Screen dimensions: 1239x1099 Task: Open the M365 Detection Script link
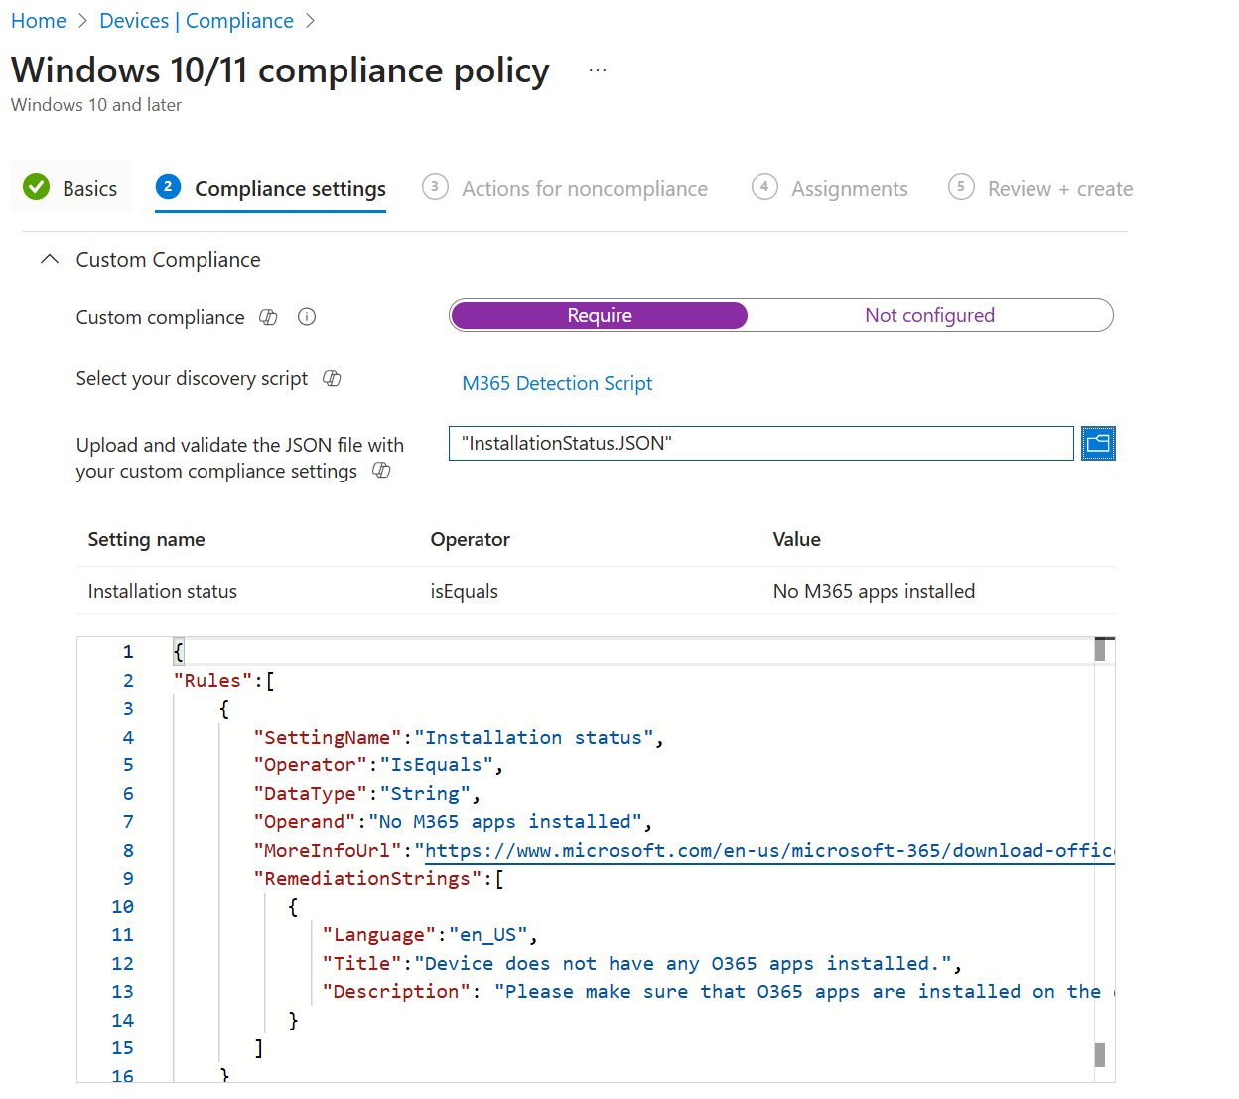(557, 383)
